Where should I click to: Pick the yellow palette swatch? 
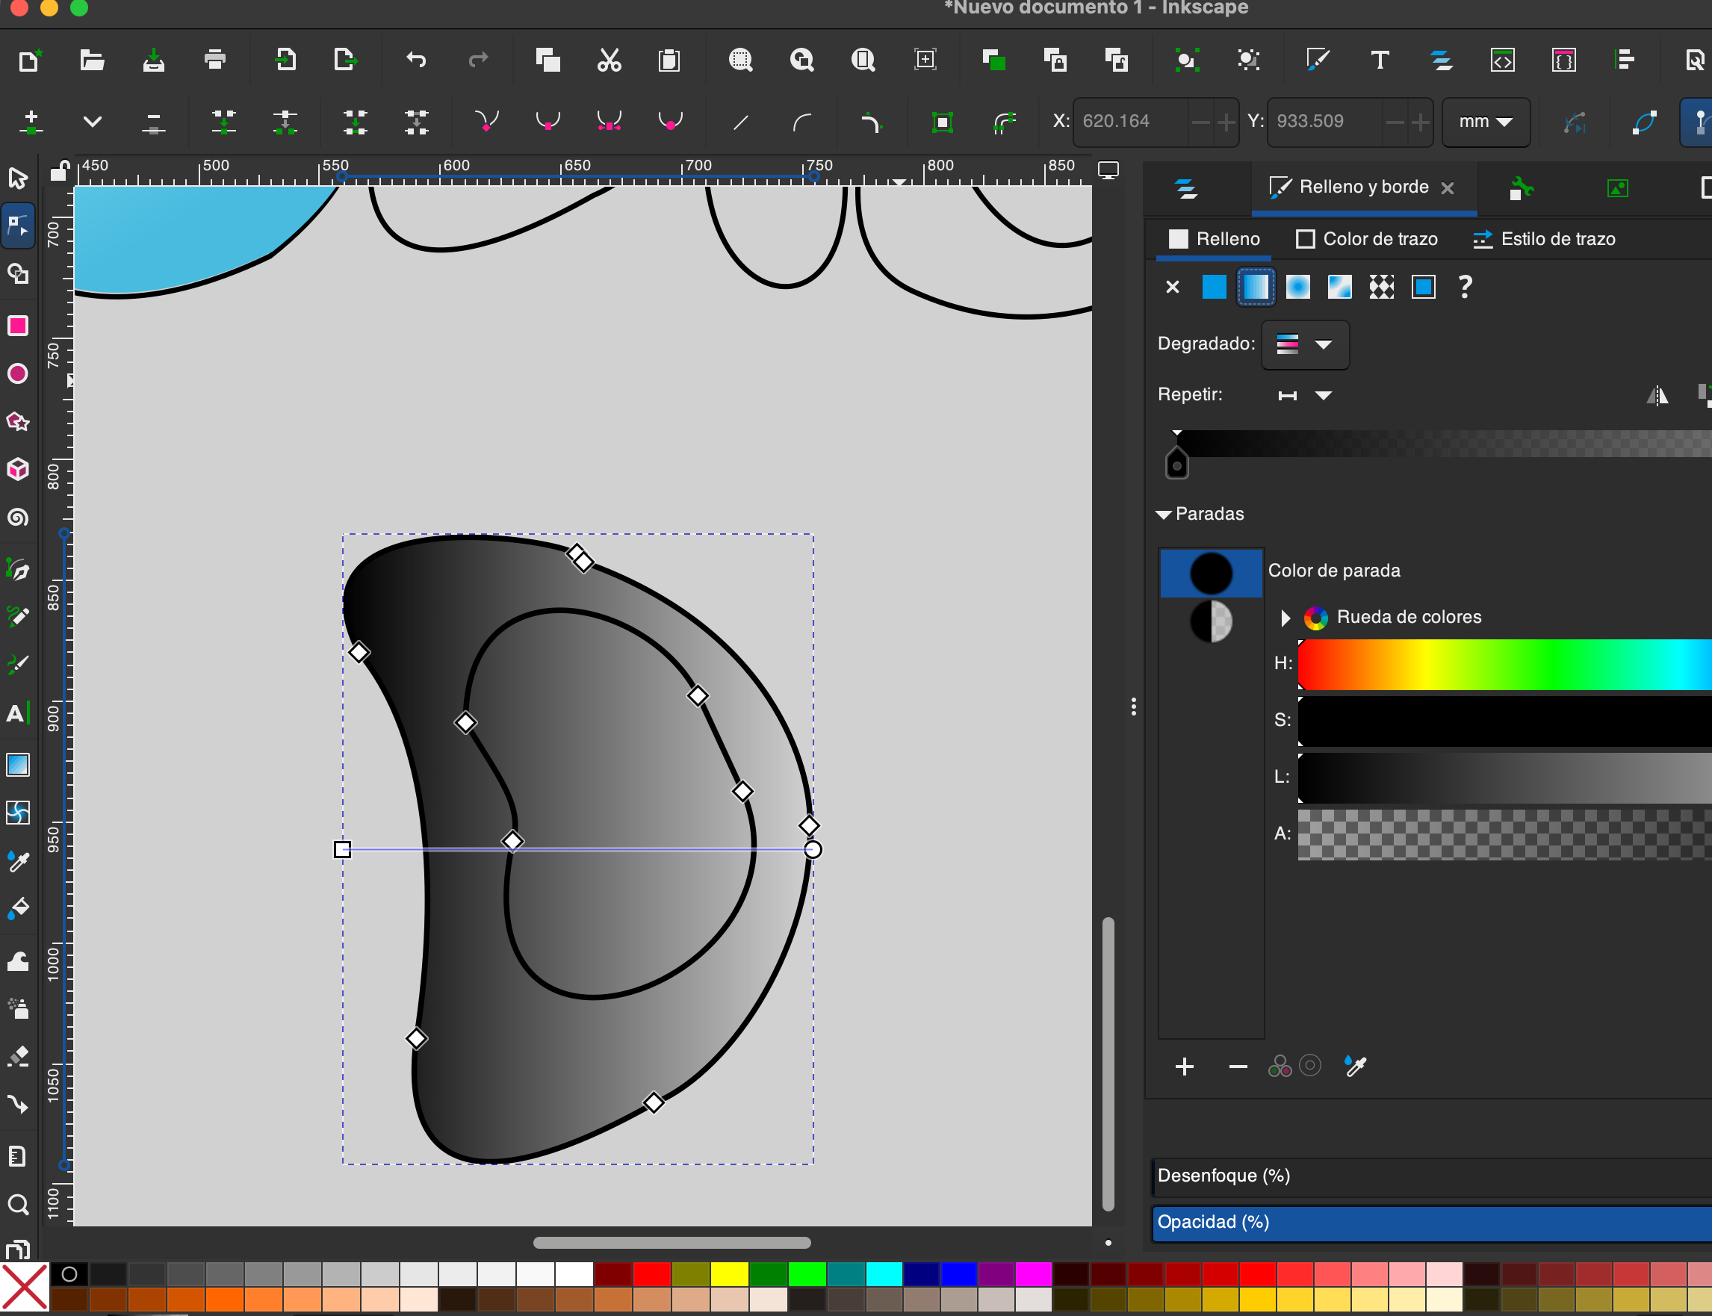[x=730, y=1274]
